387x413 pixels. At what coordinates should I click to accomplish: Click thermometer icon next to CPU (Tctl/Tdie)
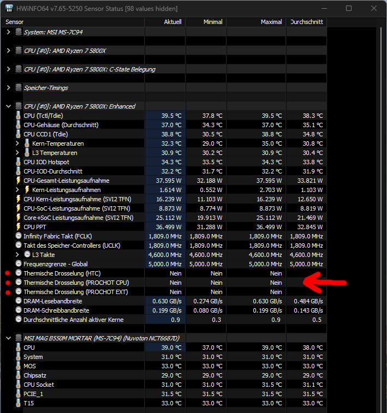click(x=18, y=115)
